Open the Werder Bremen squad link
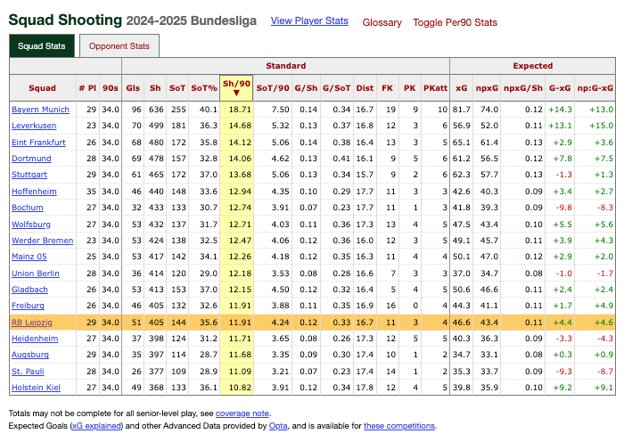 [42, 241]
